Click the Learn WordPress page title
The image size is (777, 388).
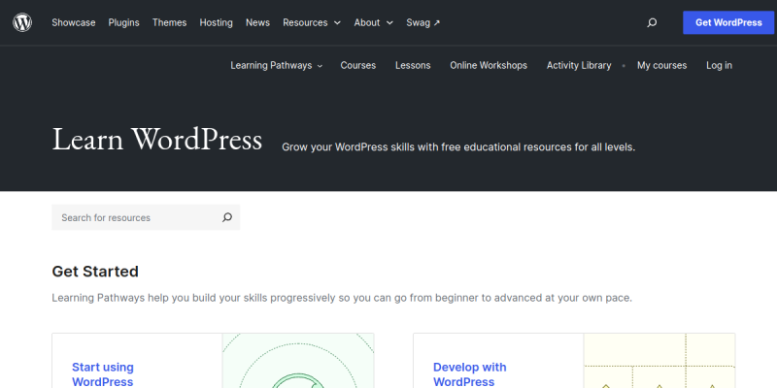(x=157, y=140)
